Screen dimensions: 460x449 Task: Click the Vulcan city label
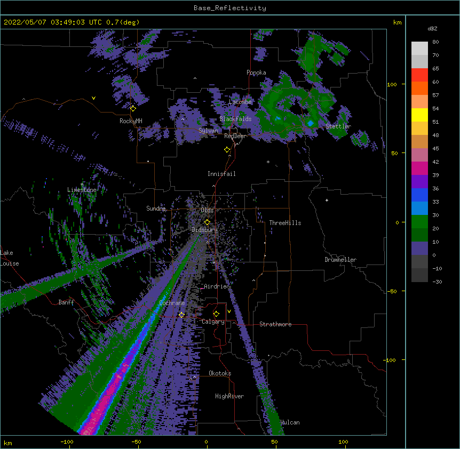pos(290,422)
